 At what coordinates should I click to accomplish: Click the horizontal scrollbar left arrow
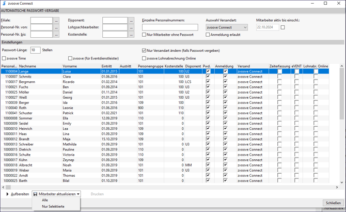tap(3, 187)
